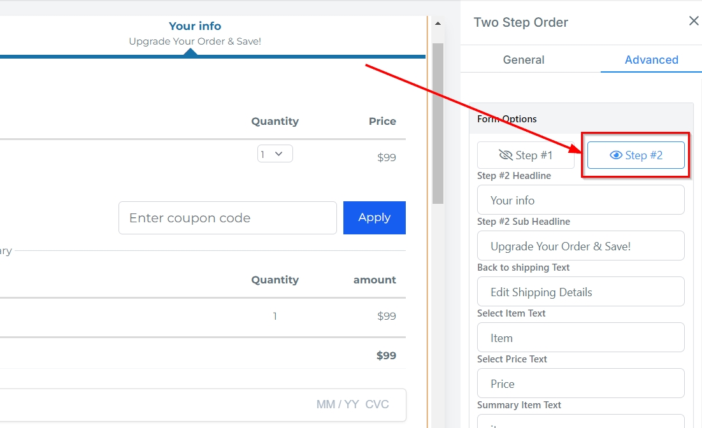
Task: Click the Your info step header
Action: pos(195,26)
